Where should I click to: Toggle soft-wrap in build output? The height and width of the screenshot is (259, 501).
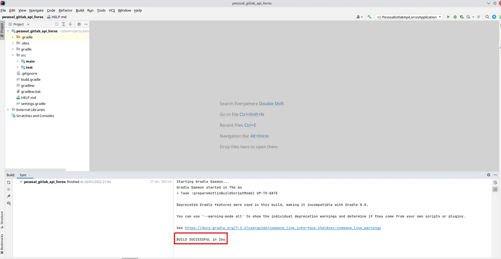[495, 183]
